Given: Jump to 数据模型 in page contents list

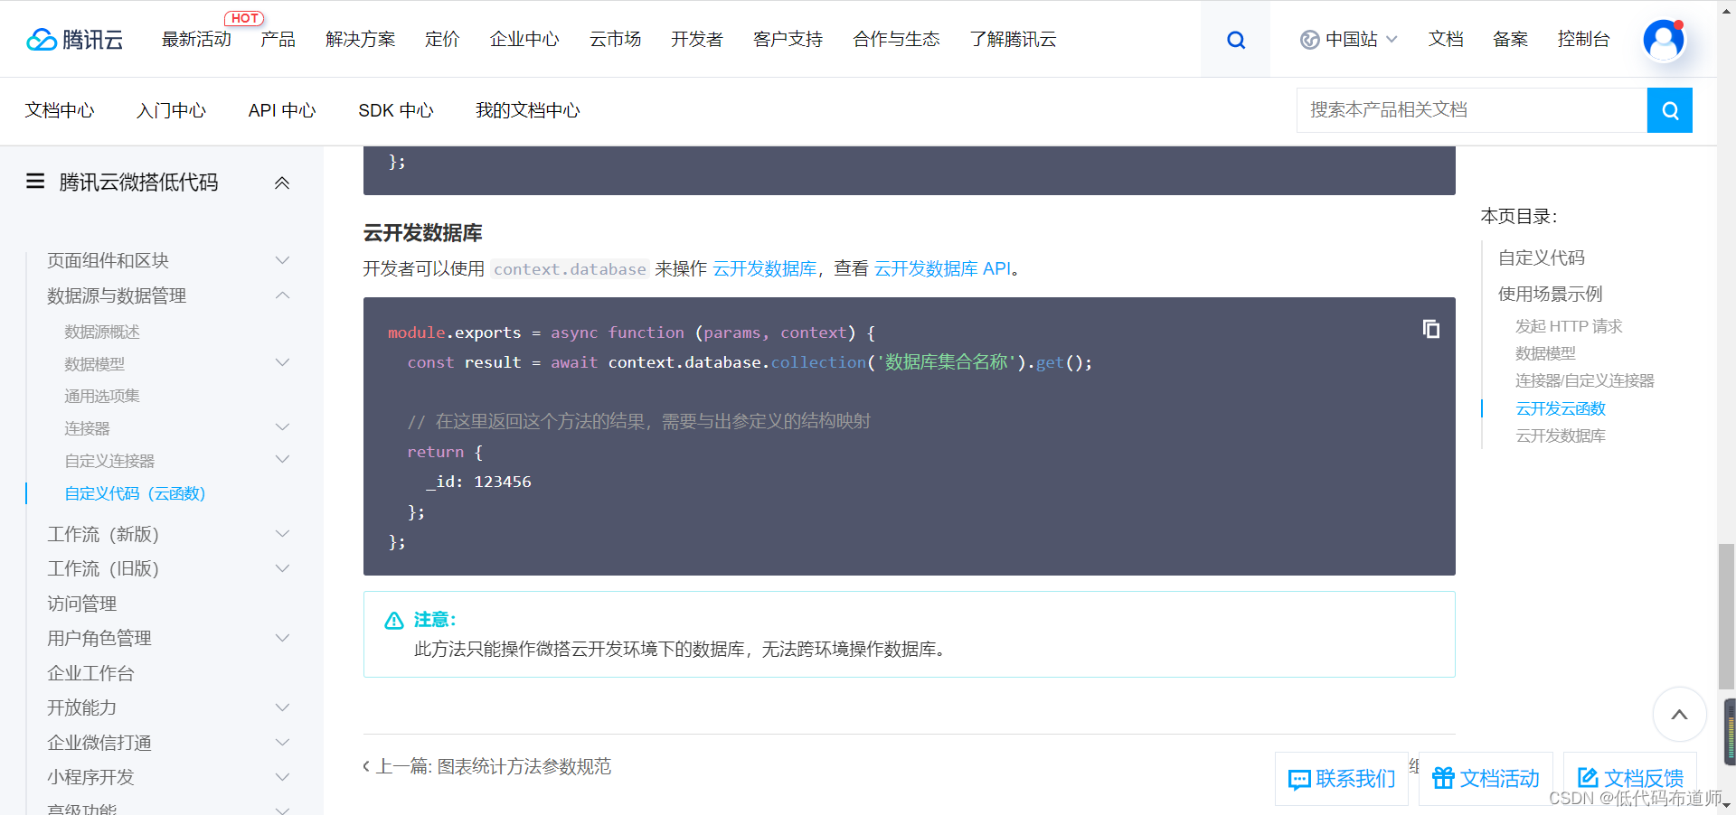Looking at the screenshot, I should (1545, 353).
